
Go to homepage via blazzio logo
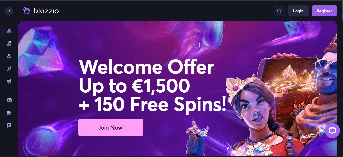tap(41, 11)
